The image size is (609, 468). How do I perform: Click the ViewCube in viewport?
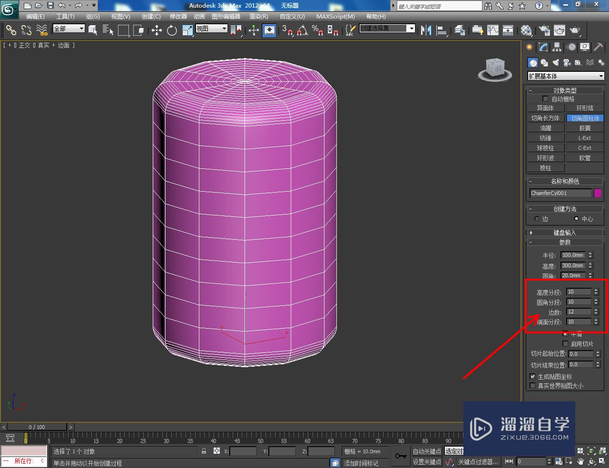(x=495, y=69)
